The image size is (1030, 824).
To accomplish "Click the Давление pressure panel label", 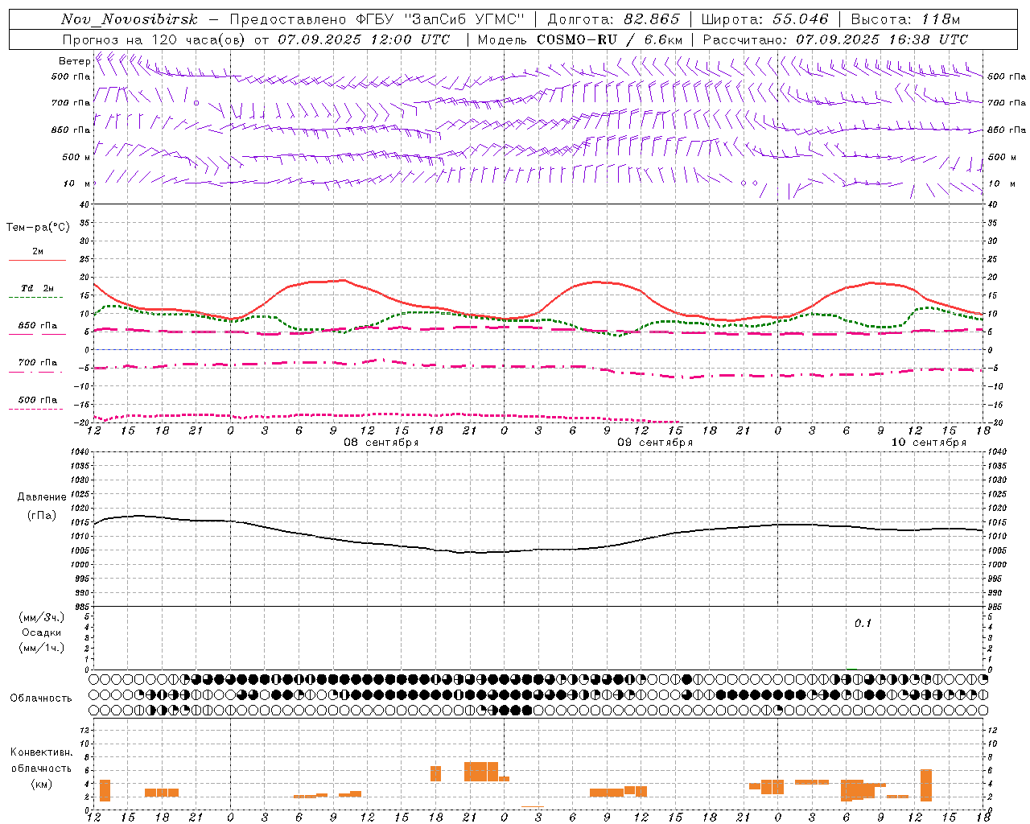I will click(x=41, y=497).
